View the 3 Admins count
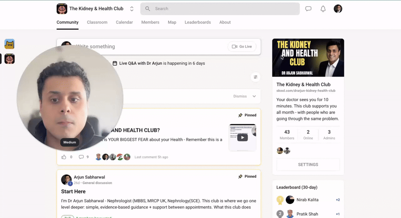 click(329, 134)
